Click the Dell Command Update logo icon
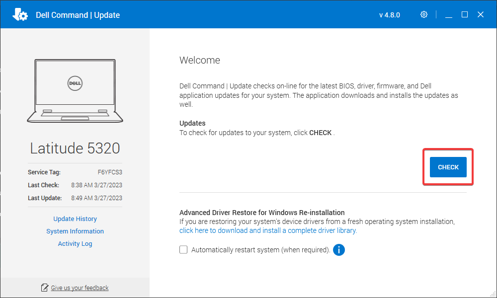 click(x=20, y=14)
